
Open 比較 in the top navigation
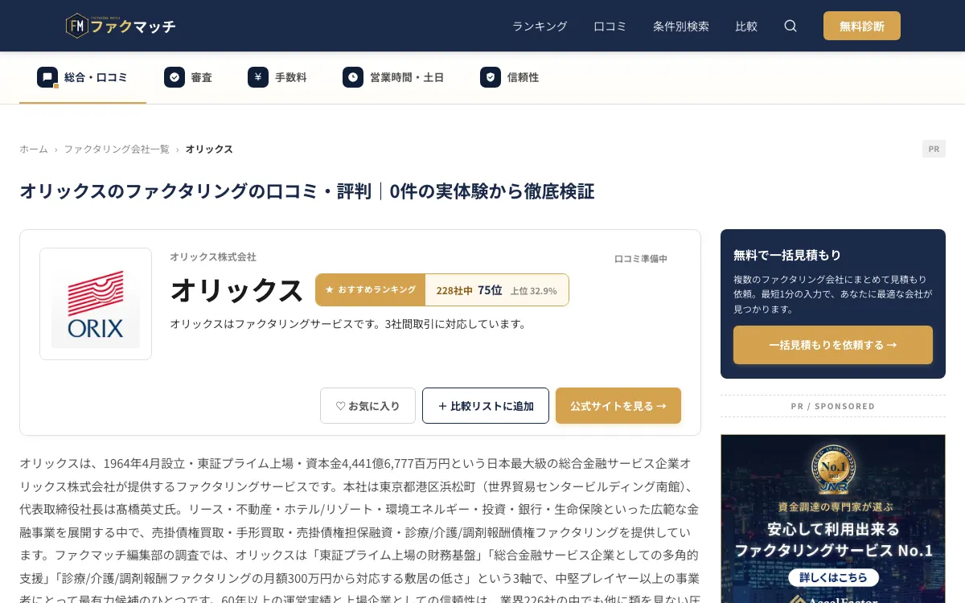tap(746, 26)
